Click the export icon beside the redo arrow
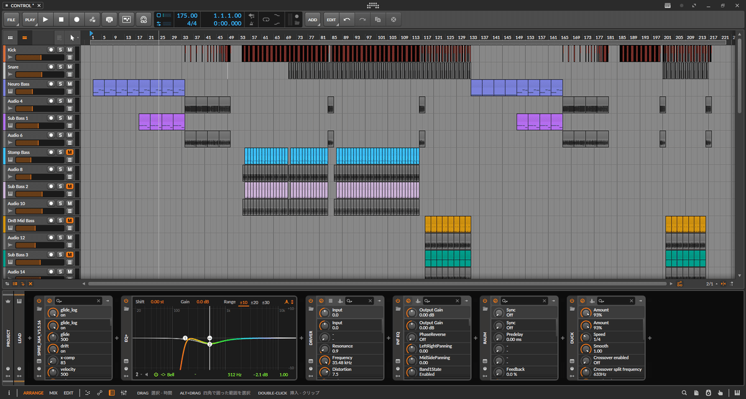The width and height of the screenshot is (746, 399). (x=377, y=19)
